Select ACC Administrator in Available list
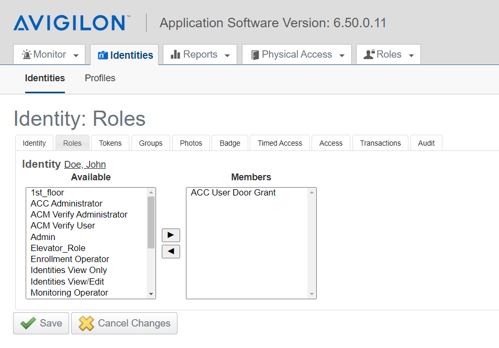499x348 pixels. point(86,203)
